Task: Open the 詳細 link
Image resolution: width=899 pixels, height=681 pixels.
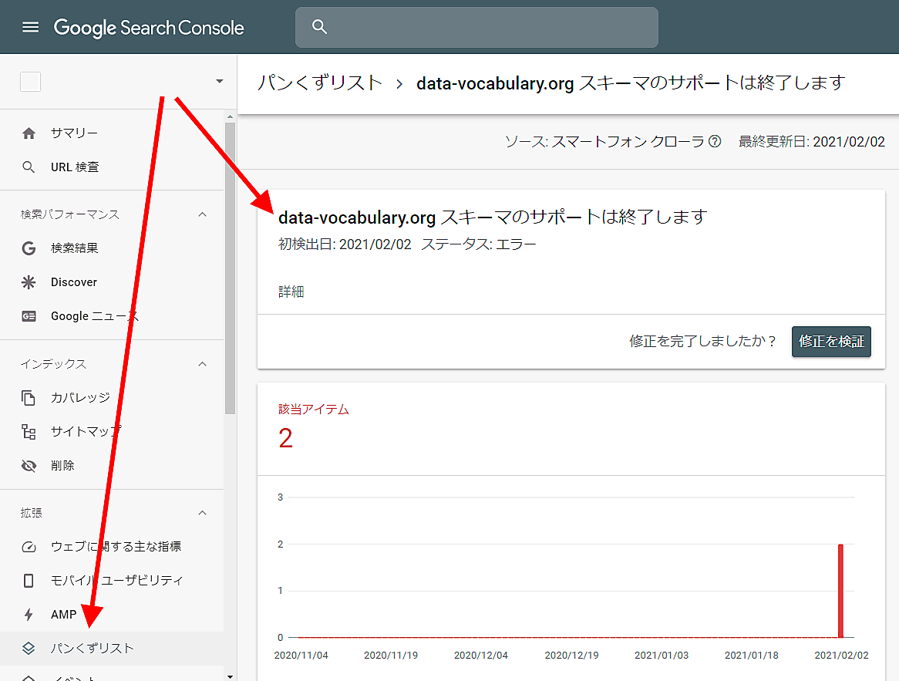Action: click(x=291, y=292)
